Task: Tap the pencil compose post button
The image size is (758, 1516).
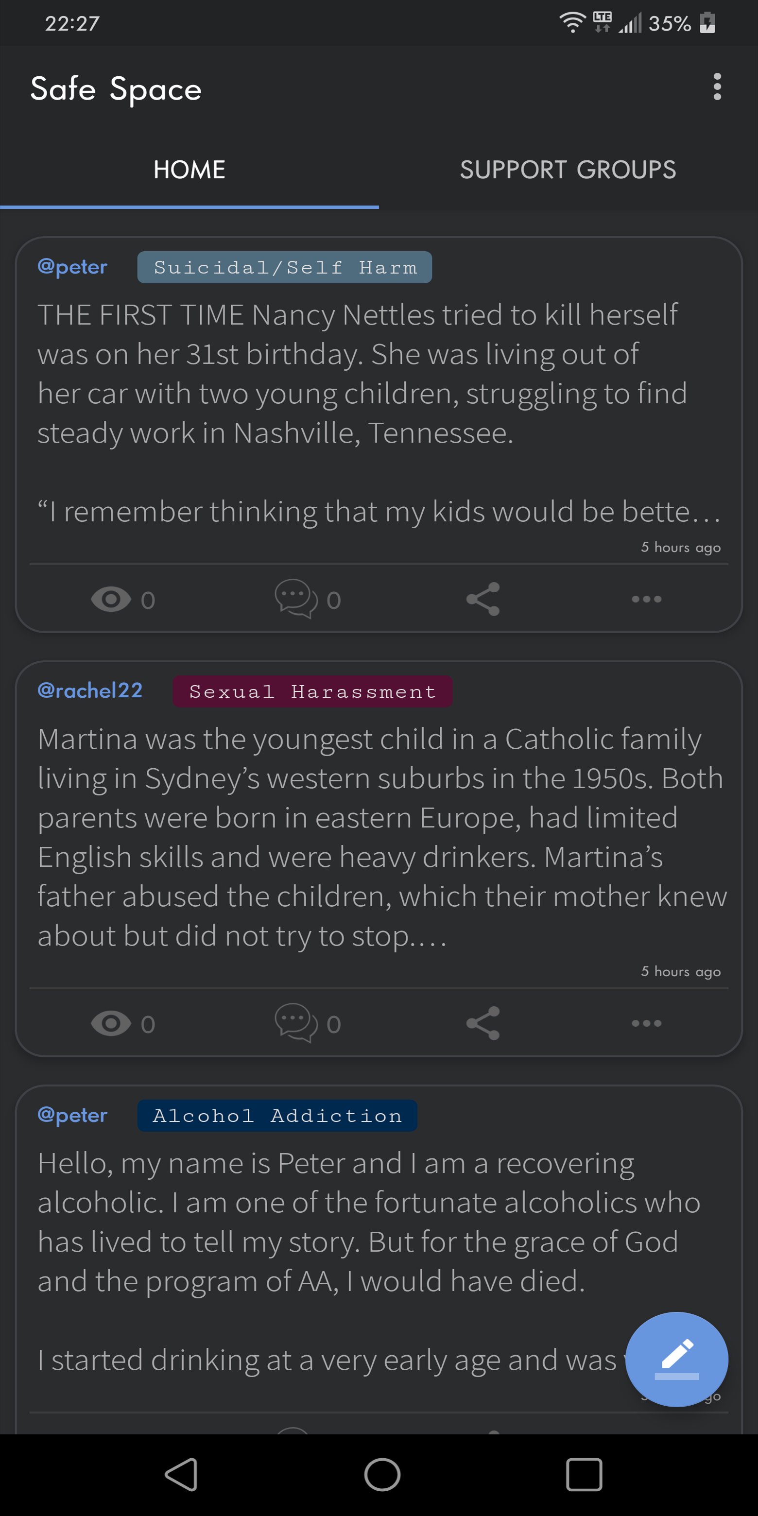Action: [x=677, y=1359]
